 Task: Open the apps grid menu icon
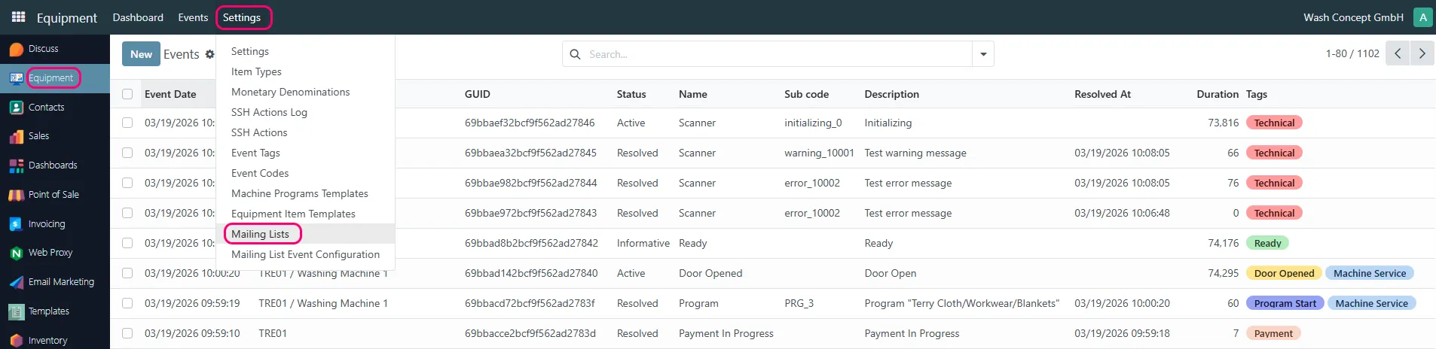coord(18,17)
